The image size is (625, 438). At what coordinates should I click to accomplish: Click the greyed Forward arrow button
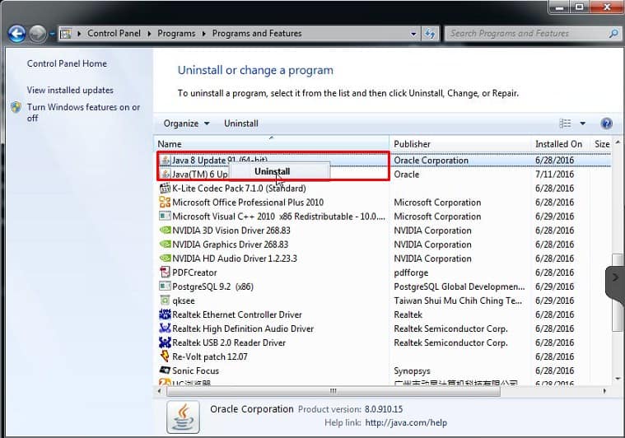click(x=38, y=34)
